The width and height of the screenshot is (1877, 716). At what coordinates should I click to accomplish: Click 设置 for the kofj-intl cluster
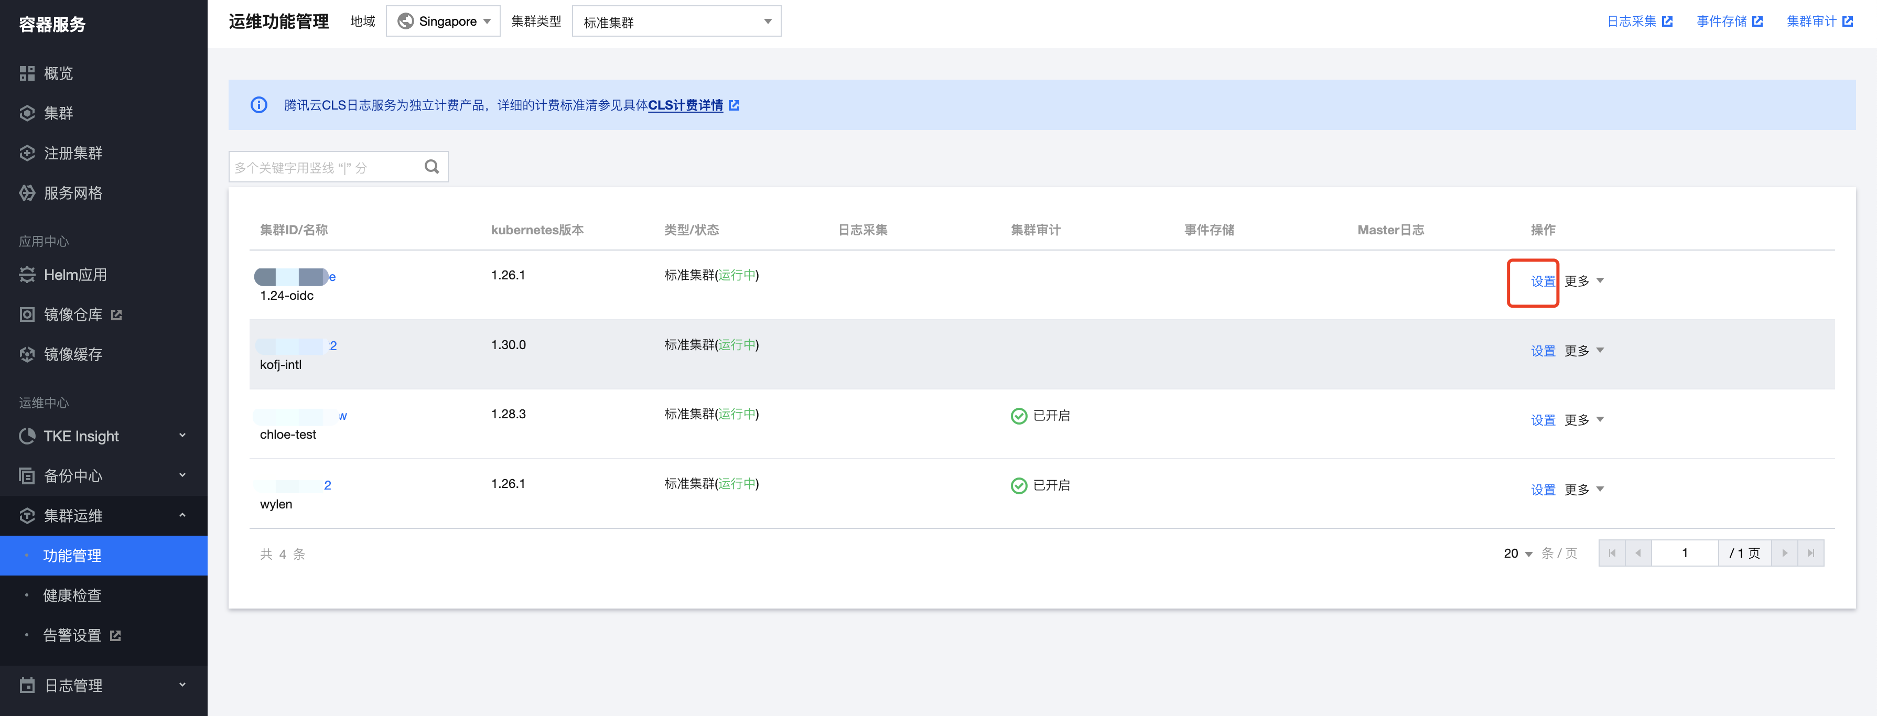[x=1542, y=350]
